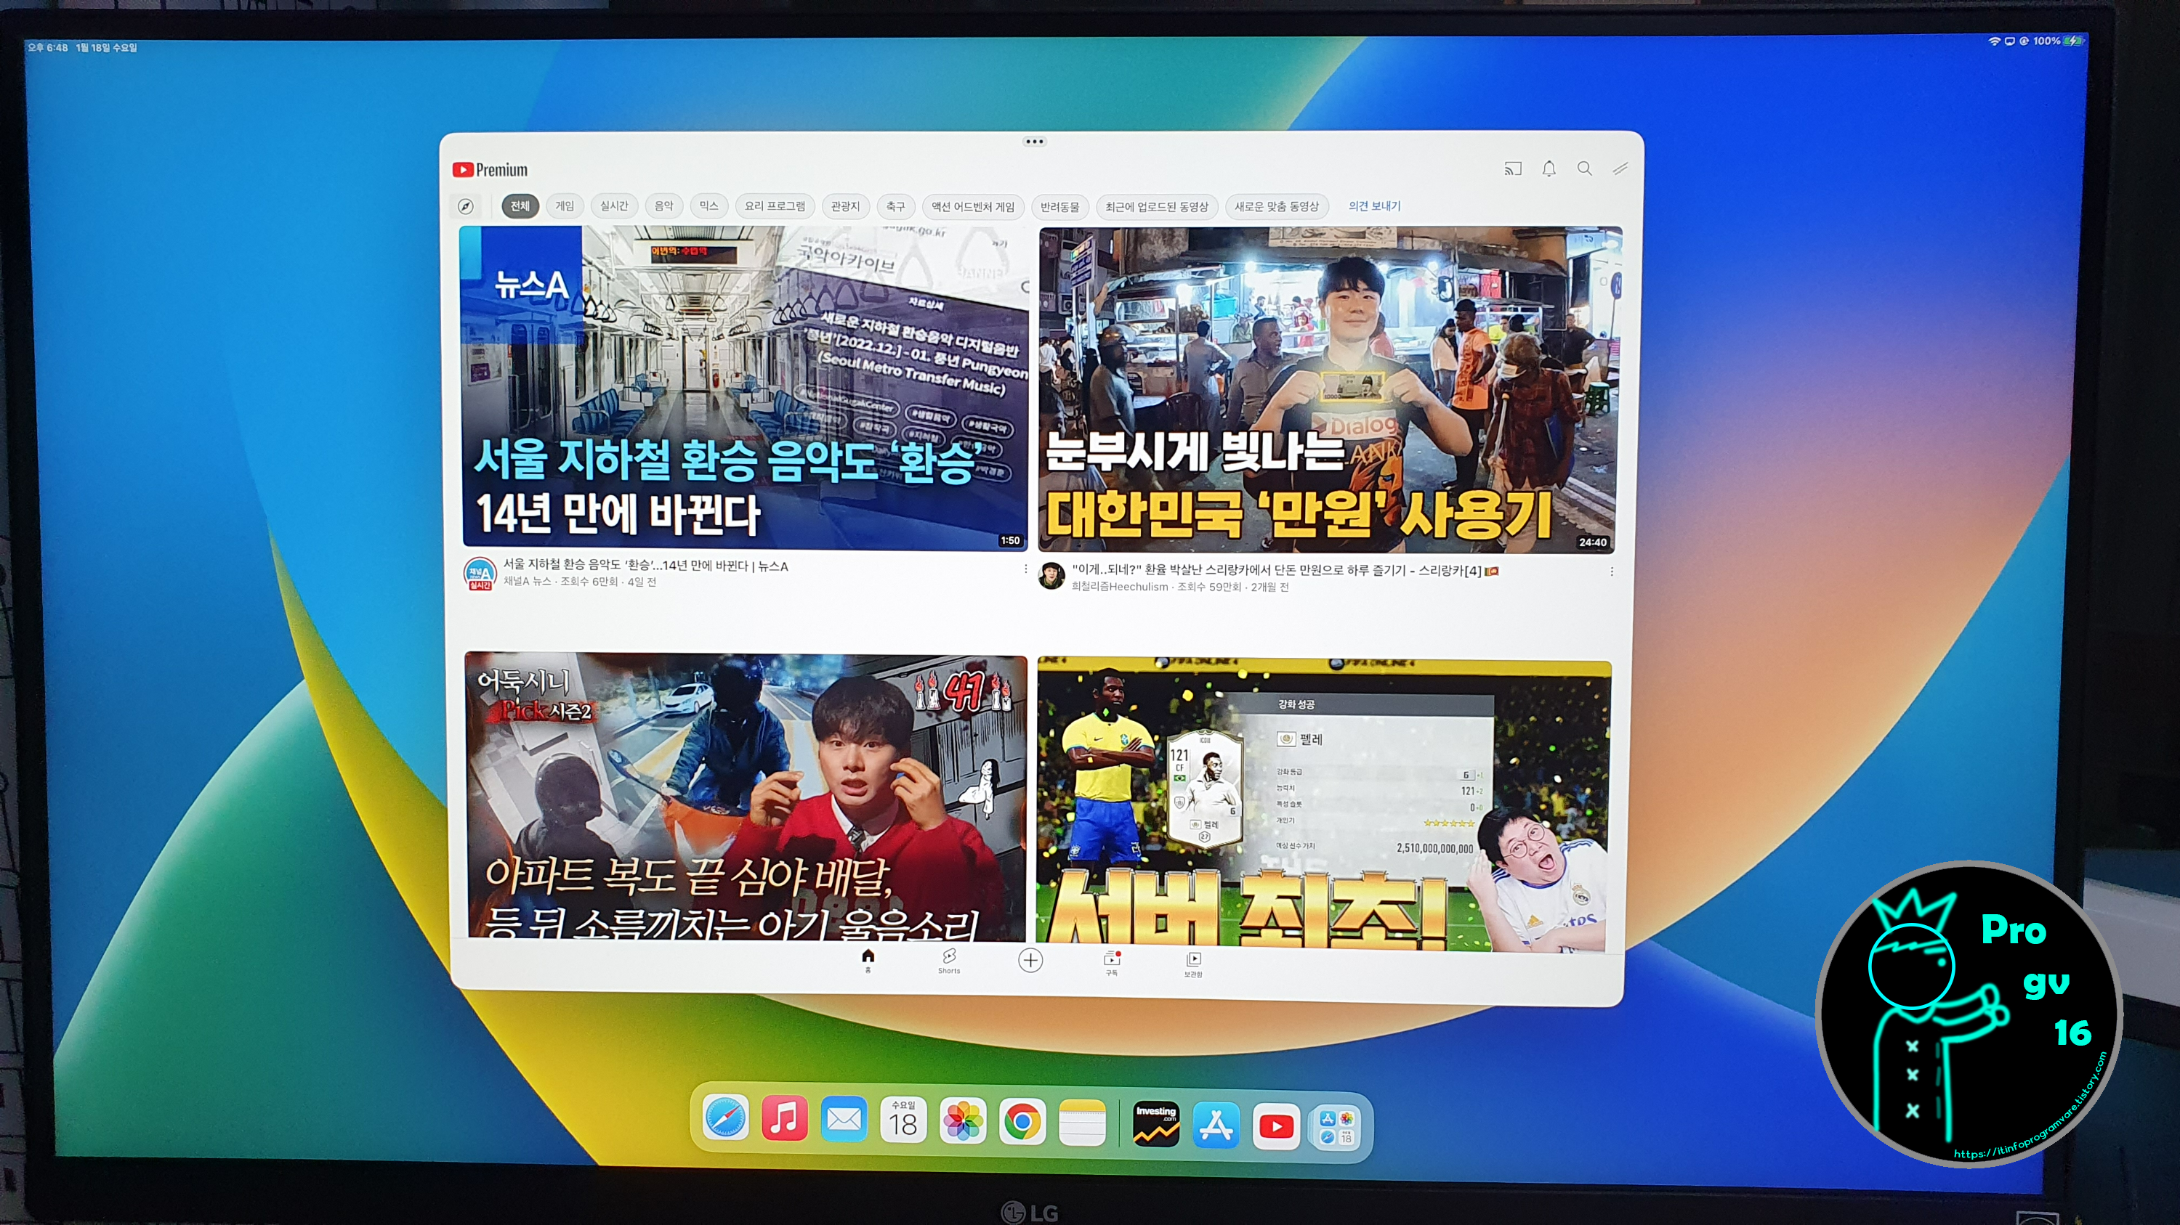Play the 대한민국 만원 사용기 thumbnail
This screenshot has width=2180, height=1225.
1328,389
